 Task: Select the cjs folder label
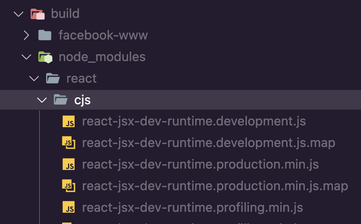[x=82, y=100]
